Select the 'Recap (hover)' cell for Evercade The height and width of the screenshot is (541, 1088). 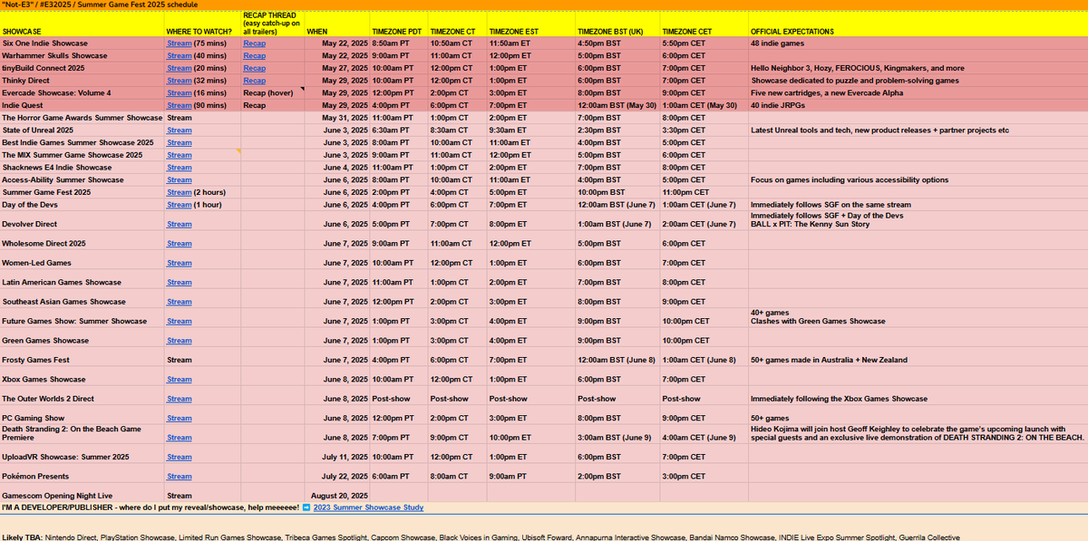(x=273, y=92)
